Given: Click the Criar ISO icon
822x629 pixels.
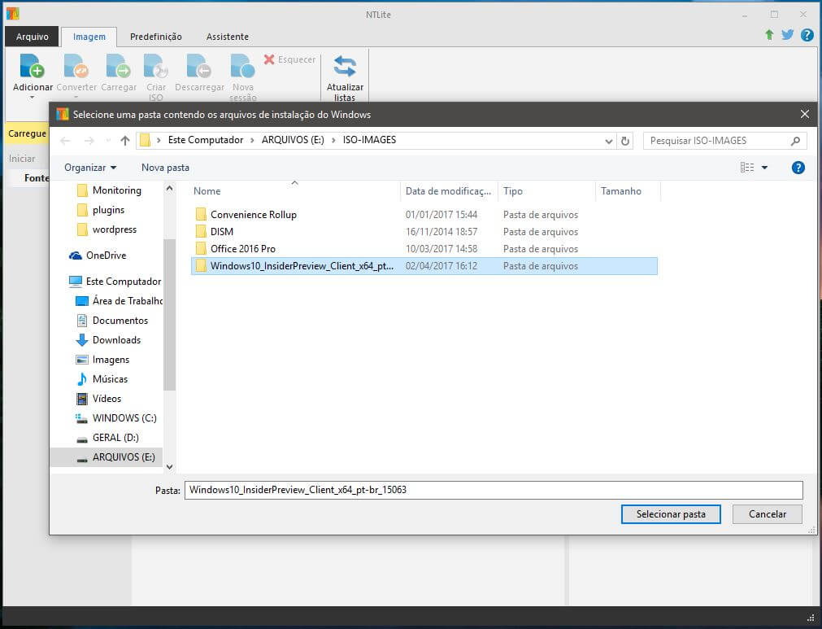Looking at the screenshot, I should (155, 66).
